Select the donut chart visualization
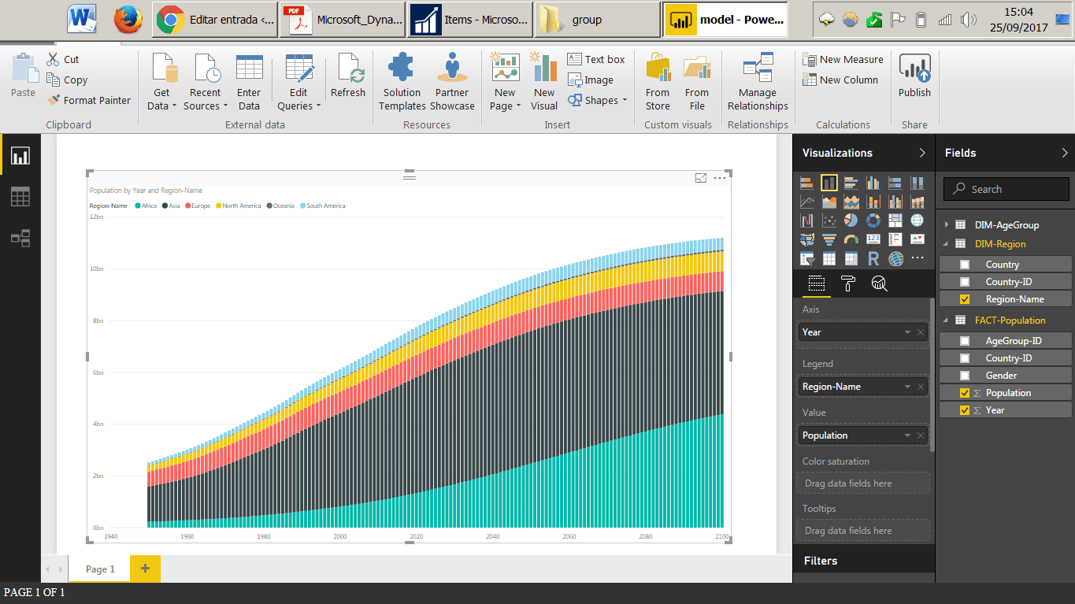The image size is (1075, 604). (873, 220)
